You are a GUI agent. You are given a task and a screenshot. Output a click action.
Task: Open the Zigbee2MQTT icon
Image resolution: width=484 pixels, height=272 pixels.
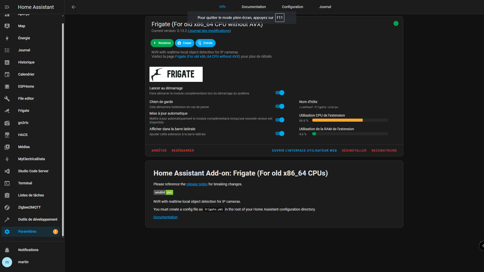coord(7,207)
